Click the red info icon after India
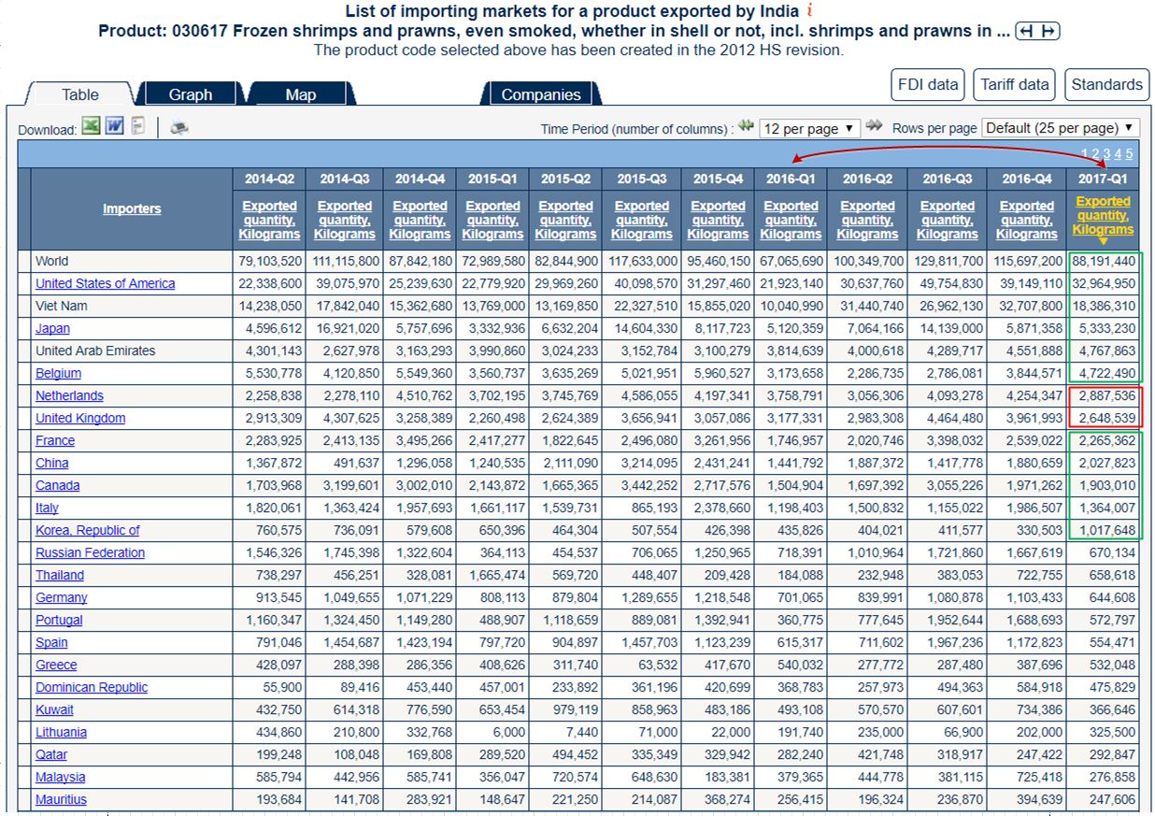 (809, 11)
